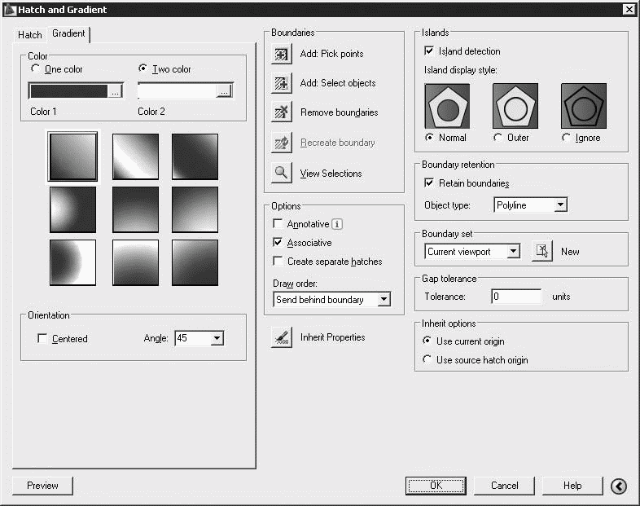Click the Tolerance input field
This screenshot has height=506, width=640.
516,297
